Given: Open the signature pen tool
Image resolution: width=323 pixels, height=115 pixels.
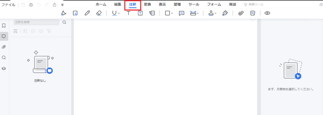Looking at the screenshot, I should 225,13.
